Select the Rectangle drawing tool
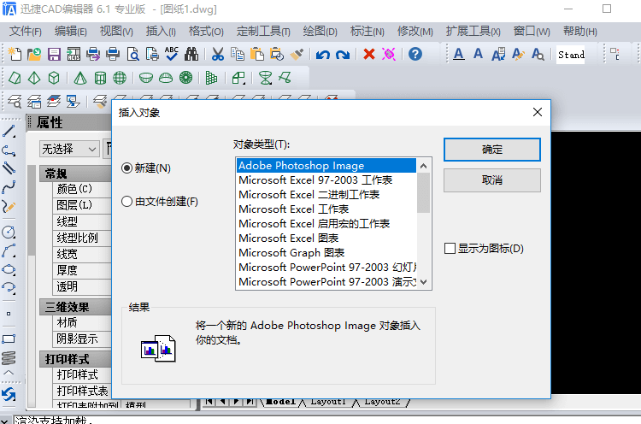The height and width of the screenshot is (424, 641). 9,339
